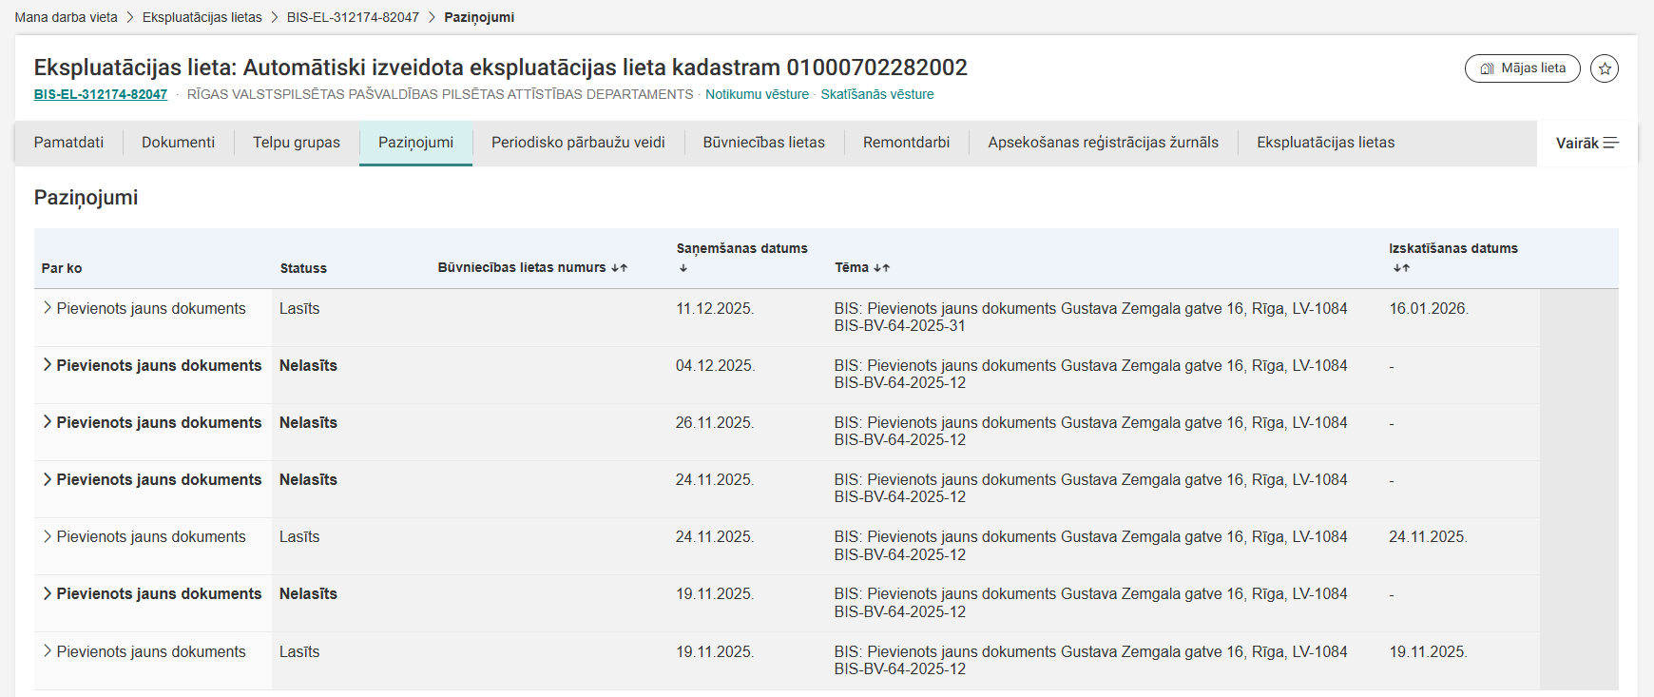The width and height of the screenshot is (1654, 697).
Task: Open the Notikumu vēsture link
Action: pos(757,94)
